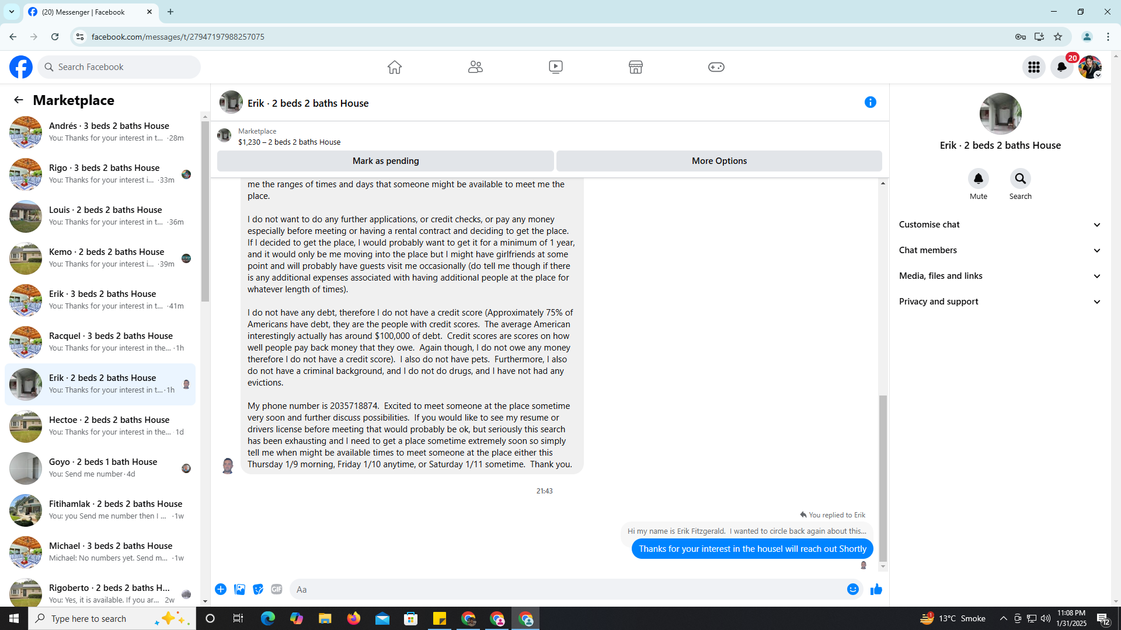The height and width of the screenshot is (630, 1121).
Task: Click the Mark as pending button
Action: tap(385, 161)
